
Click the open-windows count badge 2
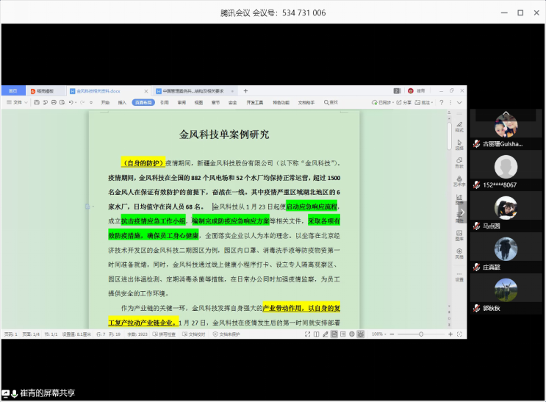(397, 91)
